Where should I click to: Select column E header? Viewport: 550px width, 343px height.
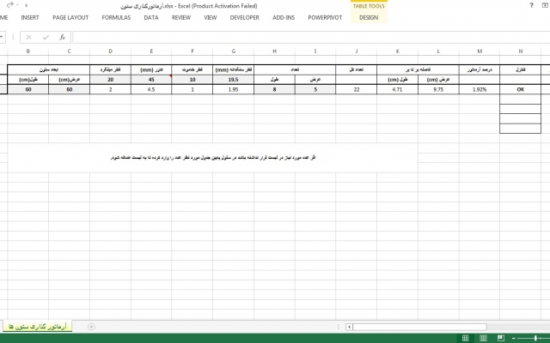click(151, 51)
